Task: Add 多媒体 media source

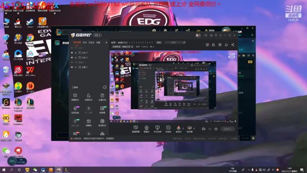Action: pyautogui.click(x=168, y=129)
